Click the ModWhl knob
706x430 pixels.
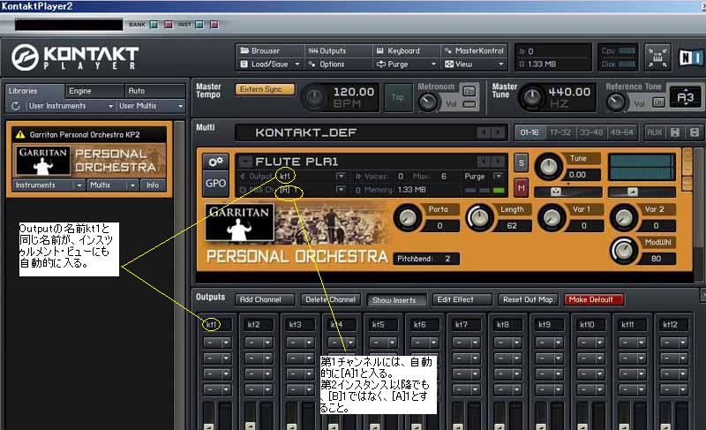(x=624, y=251)
